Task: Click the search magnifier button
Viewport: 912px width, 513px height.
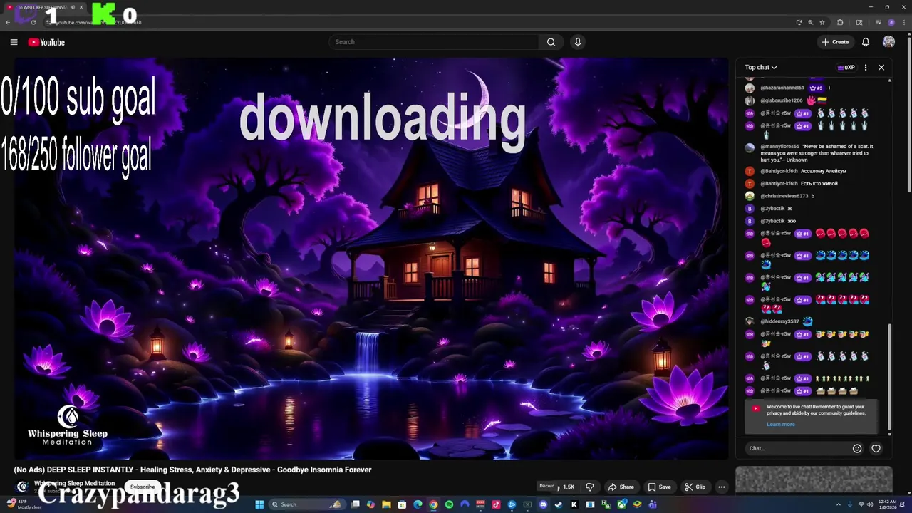Action: [x=551, y=42]
